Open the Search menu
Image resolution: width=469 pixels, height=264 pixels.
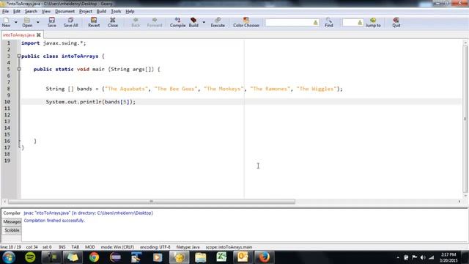coord(31,12)
